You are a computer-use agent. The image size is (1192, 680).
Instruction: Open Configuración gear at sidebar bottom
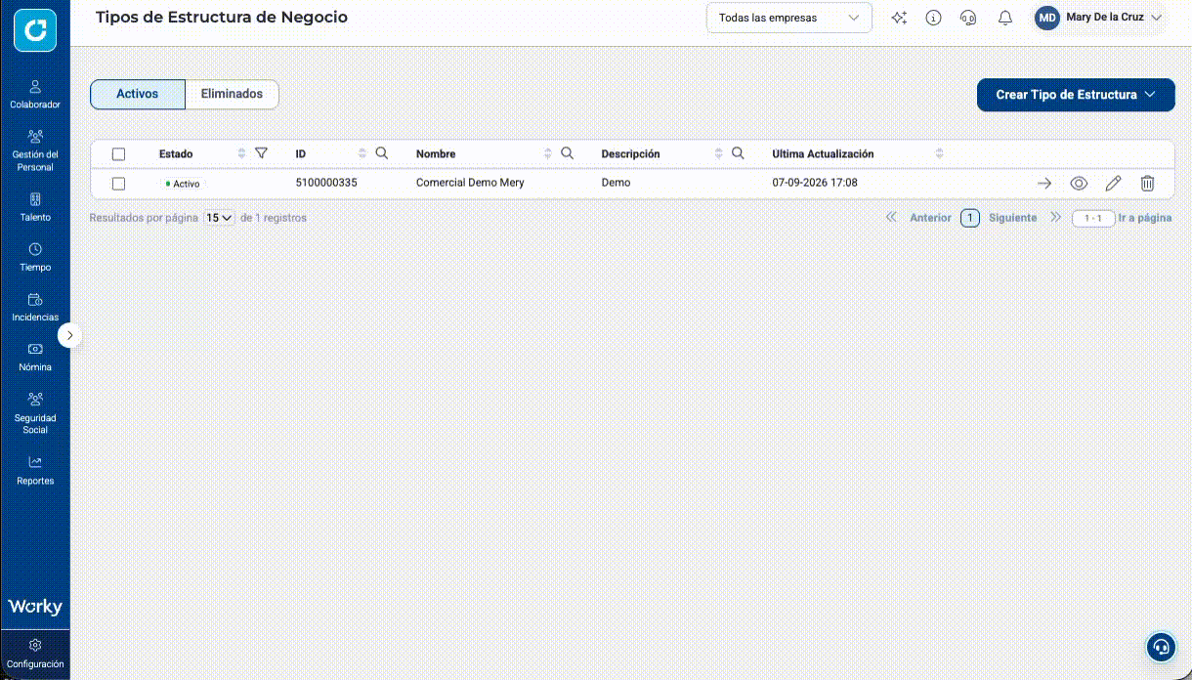point(35,655)
